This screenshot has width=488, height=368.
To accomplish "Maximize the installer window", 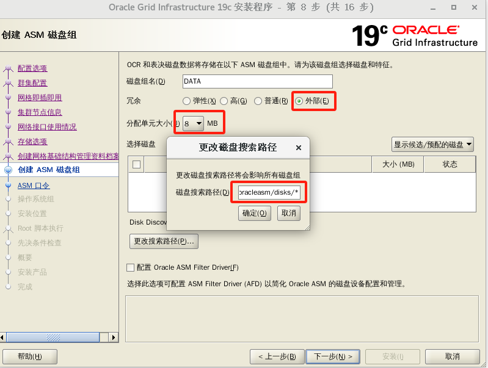I will pyautogui.click(x=454, y=7).
